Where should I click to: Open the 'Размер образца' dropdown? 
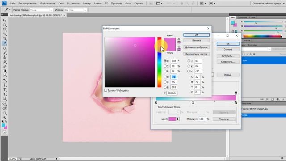click(x=41, y=10)
